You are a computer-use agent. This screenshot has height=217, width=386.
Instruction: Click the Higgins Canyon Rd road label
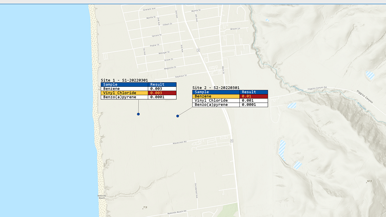coord(317,88)
